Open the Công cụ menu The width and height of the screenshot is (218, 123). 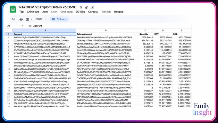pos(93,12)
